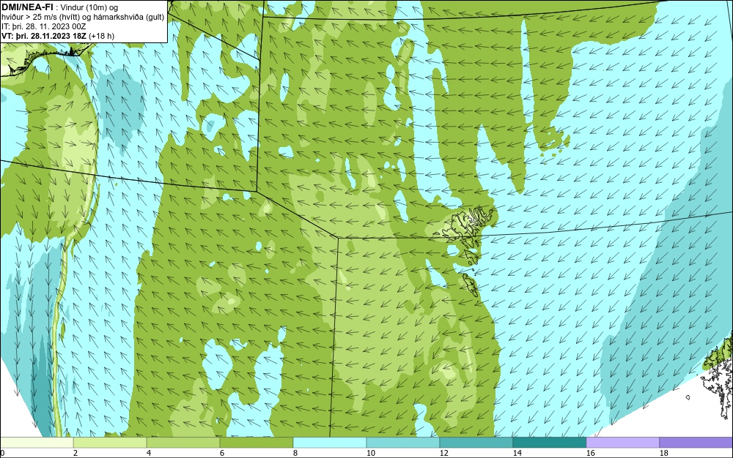Click the 14–16 m/s legend color swatch

pos(549,442)
